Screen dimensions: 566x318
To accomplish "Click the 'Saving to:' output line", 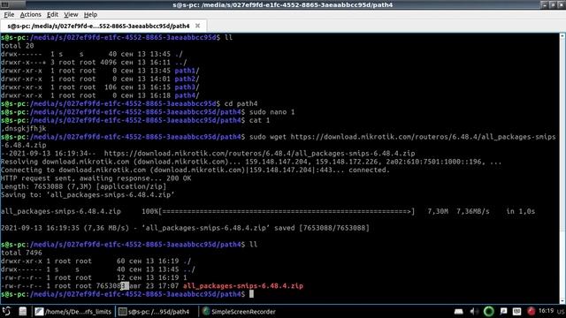I will pos(88,195).
